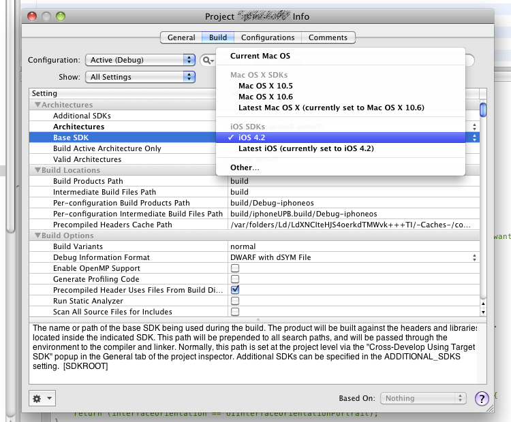This screenshot has height=422, width=511.
Task: Open the Configurations tab
Action: (x=268, y=37)
